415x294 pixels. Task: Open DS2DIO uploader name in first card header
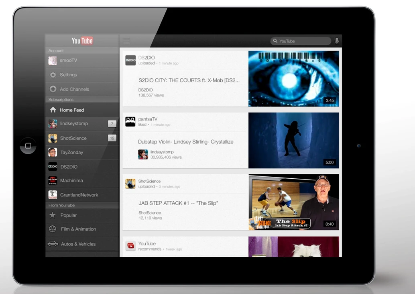point(146,57)
